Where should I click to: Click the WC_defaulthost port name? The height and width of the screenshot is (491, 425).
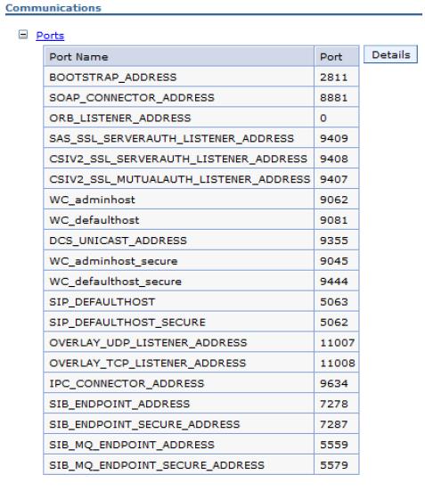click(x=94, y=220)
